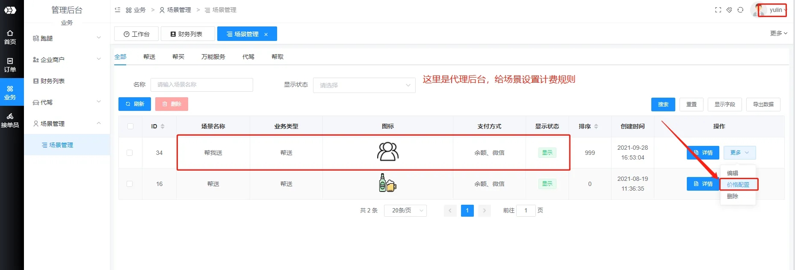The height and width of the screenshot is (270, 795).
Task: Click the 名称 scene name input field
Action: [201, 85]
